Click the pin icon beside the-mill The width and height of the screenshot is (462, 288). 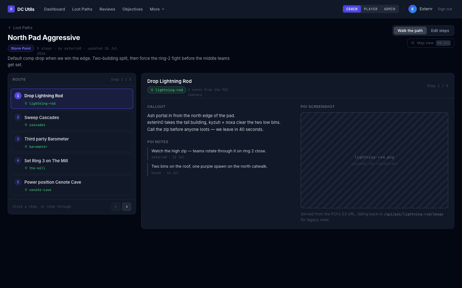pos(26,168)
